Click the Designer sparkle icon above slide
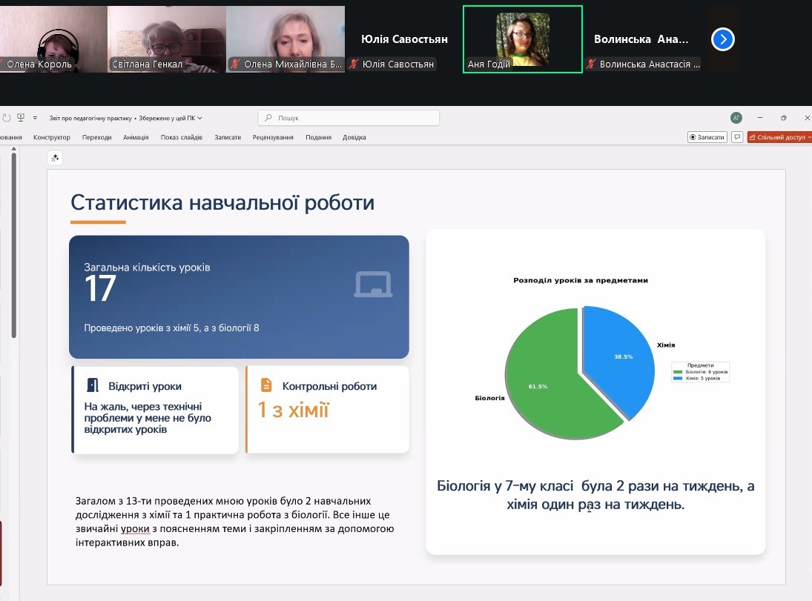The image size is (812, 601). pyautogui.click(x=55, y=157)
